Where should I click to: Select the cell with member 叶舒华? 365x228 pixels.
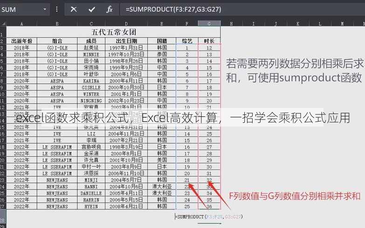click(x=91, y=74)
